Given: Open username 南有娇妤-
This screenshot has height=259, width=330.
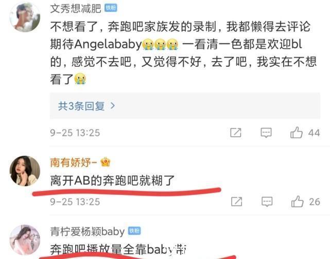Looking at the screenshot, I should point(74,162).
